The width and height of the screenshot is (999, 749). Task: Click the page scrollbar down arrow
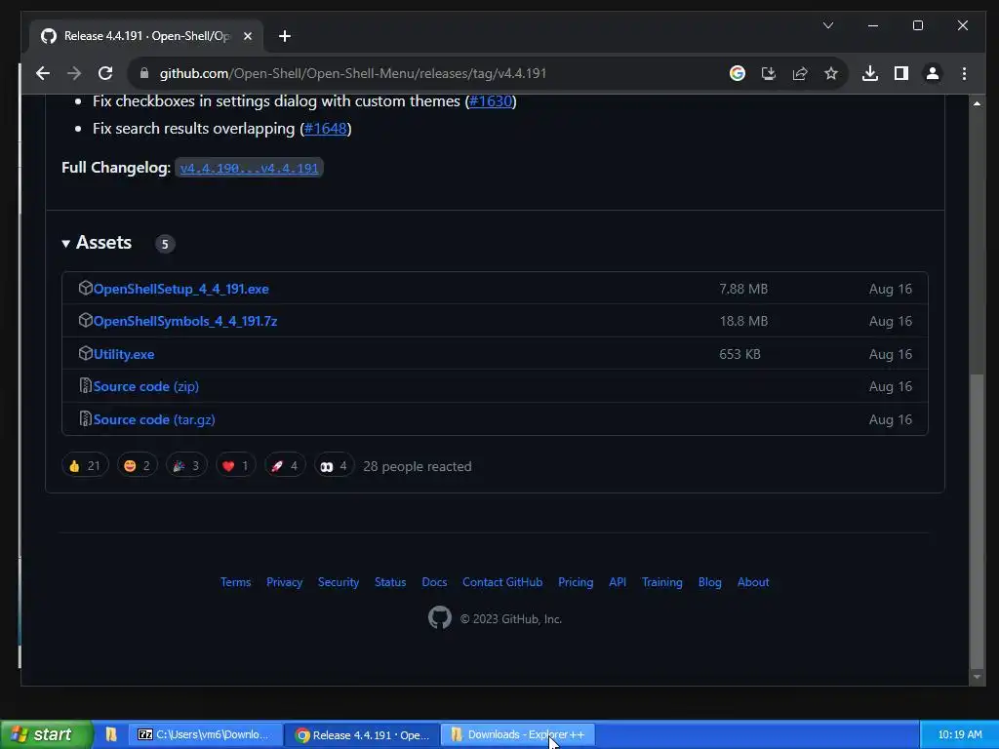(977, 677)
